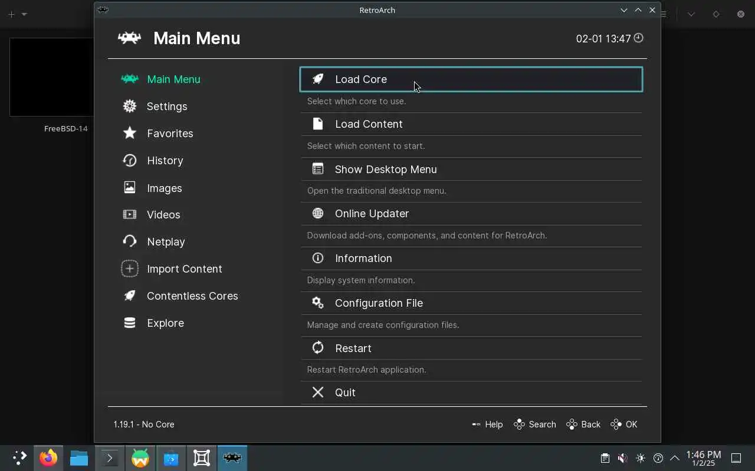Open the Load Core entry
The width and height of the screenshot is (755, 471).
tap(471, 79)
